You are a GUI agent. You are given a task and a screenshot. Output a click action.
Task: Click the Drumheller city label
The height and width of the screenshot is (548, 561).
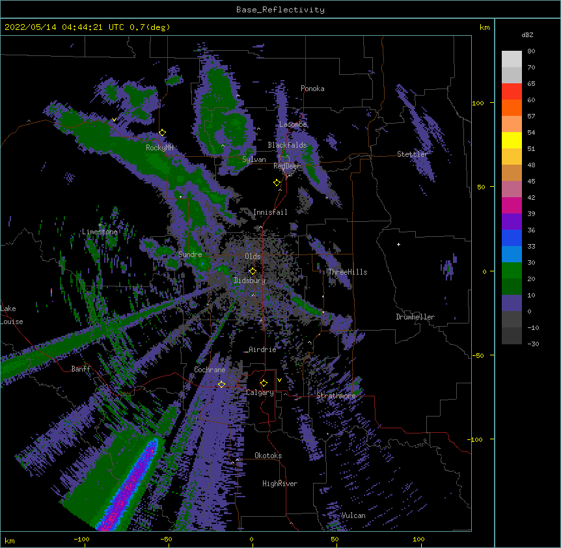pos(415,317)
